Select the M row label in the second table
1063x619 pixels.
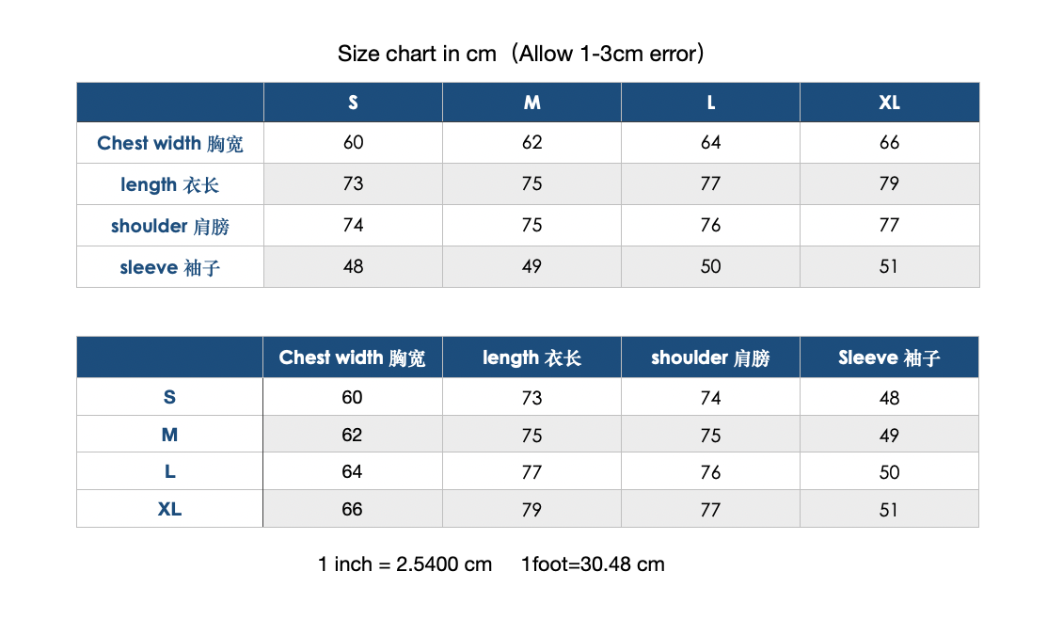(x=169, y=435)
